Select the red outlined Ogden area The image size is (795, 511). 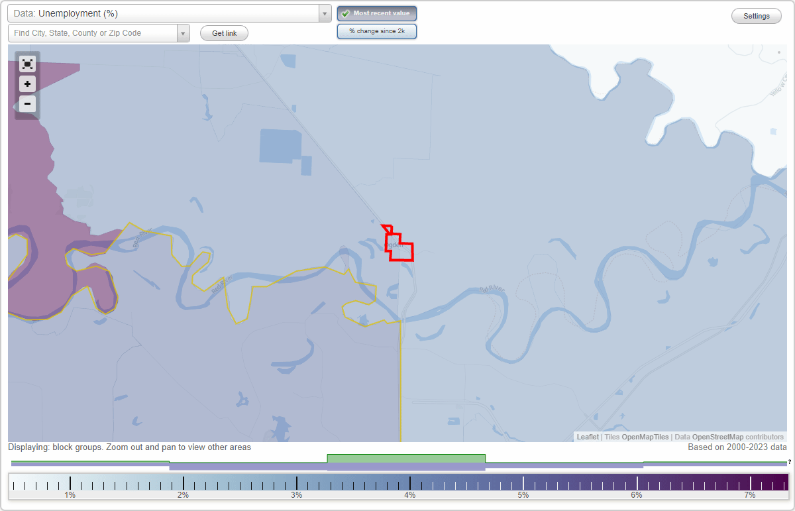(x=400, y=247)
